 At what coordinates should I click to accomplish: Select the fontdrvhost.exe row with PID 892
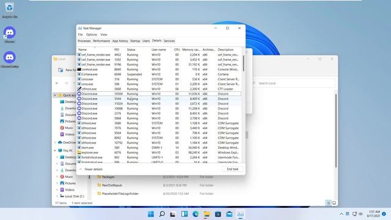point(159,158)
